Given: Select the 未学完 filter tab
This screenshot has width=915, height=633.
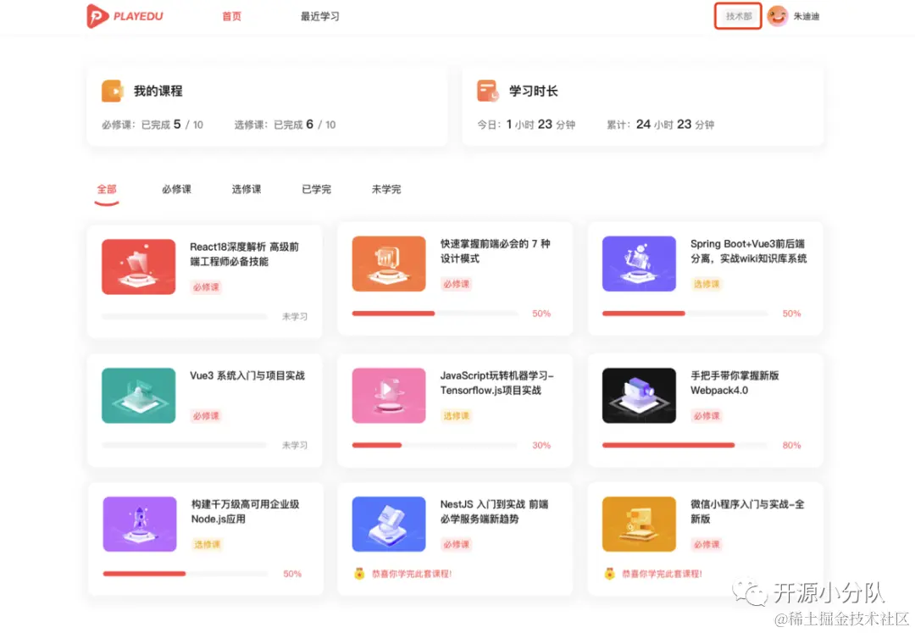Looking at the screenshot, I should 386,189.
